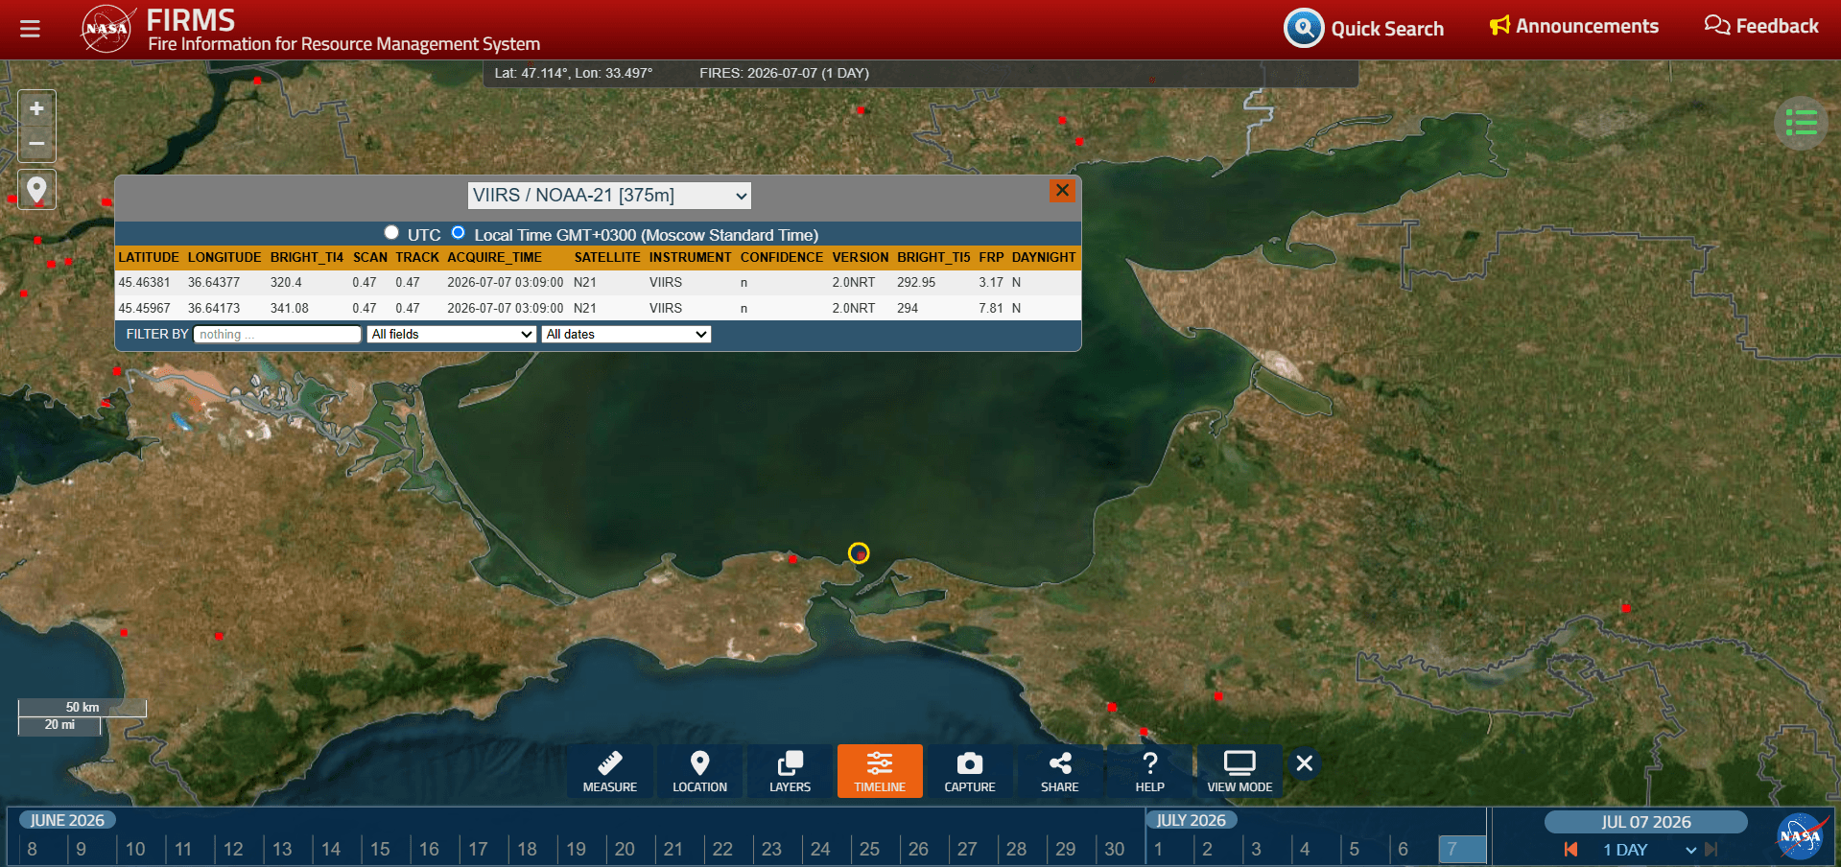Jump to the first timeline date
Viewport: 1841px width, 867px height.
click(x=1570, y=850)
